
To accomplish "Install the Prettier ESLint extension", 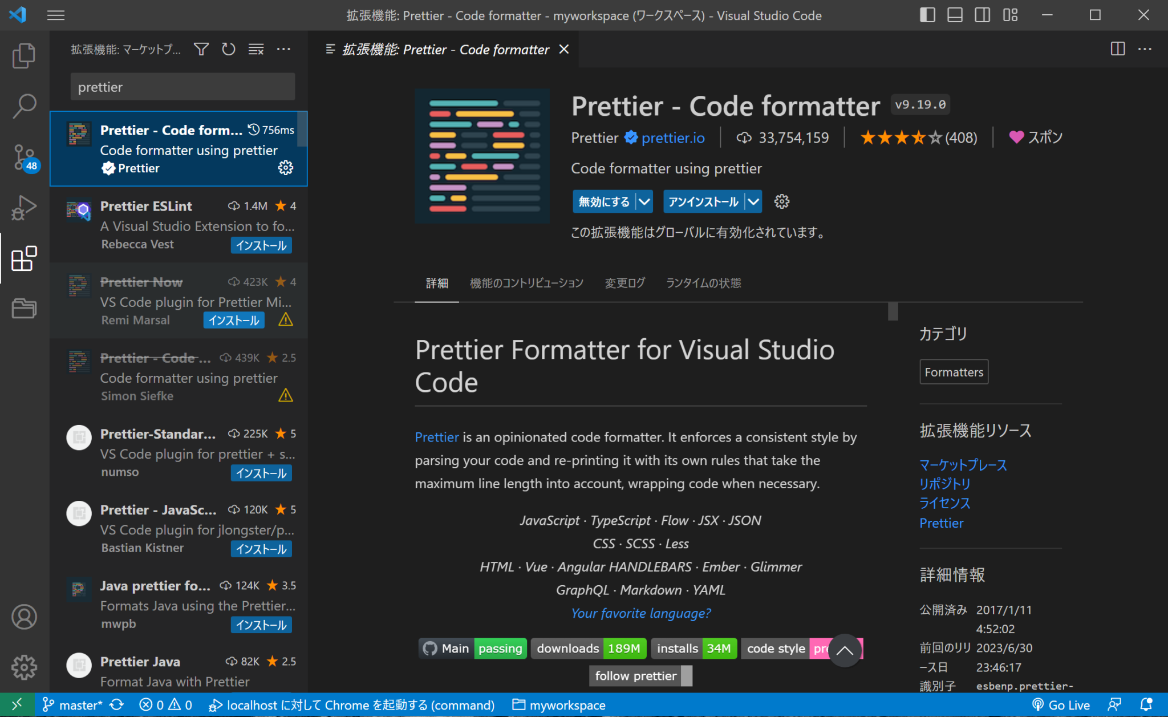I will tap(261, 245).
